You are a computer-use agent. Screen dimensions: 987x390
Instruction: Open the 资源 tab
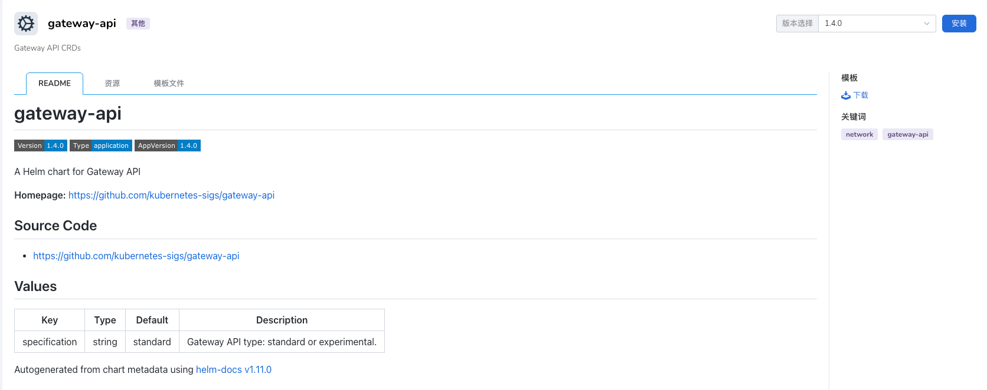(x=112, y=84)
